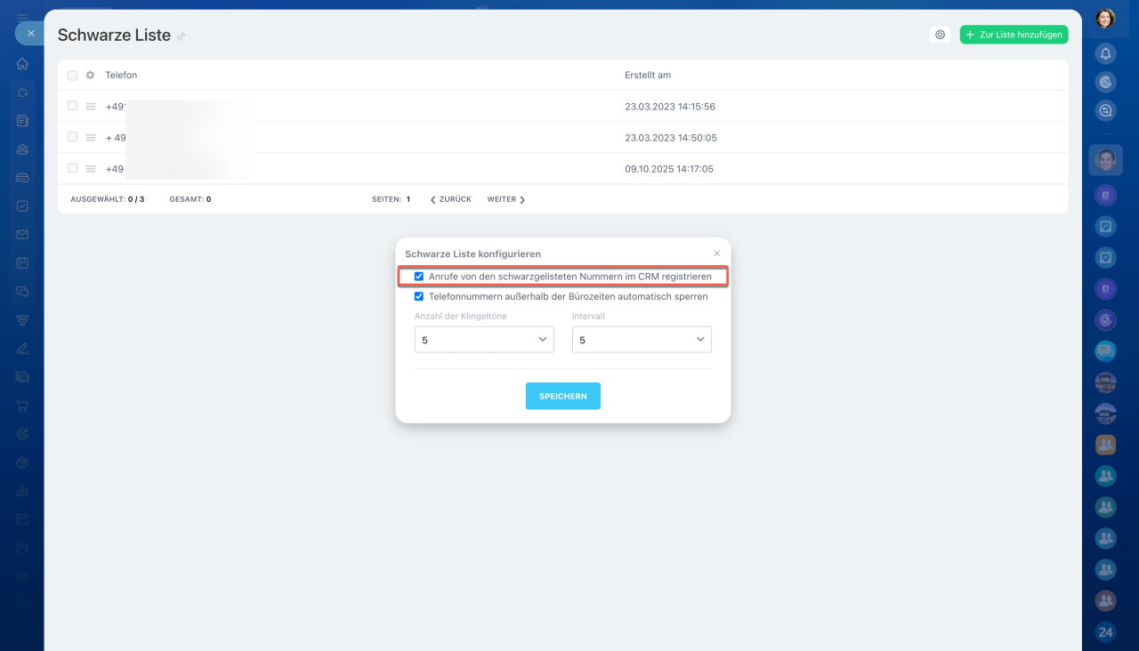Open the Intervall dropdown
Viewport: 1139px width, 651px height.
[x=642, y=340]
